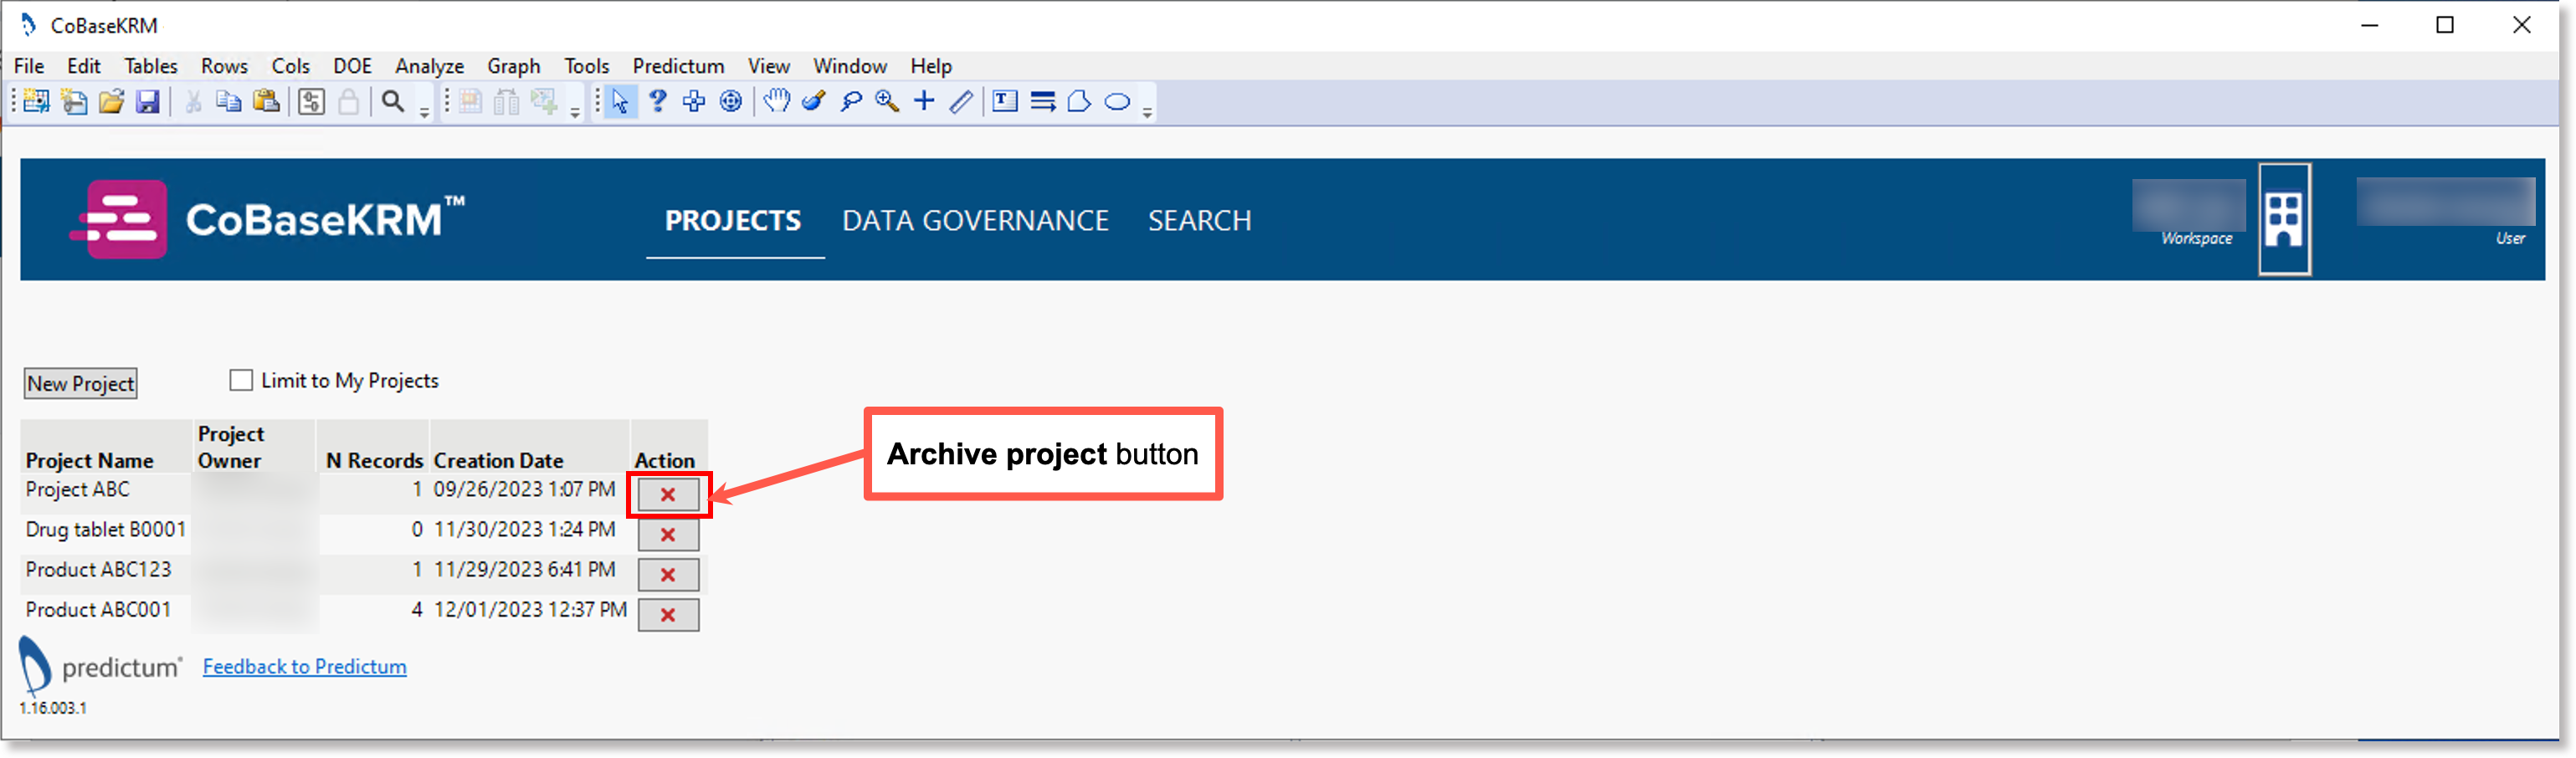This screenshot has width=2576, height=758.
Task: Open the DOE menu
Action: 352,66
